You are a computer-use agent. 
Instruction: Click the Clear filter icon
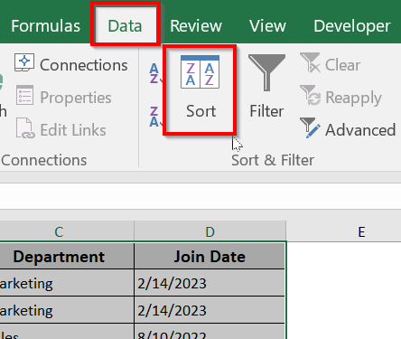point(310,62)
